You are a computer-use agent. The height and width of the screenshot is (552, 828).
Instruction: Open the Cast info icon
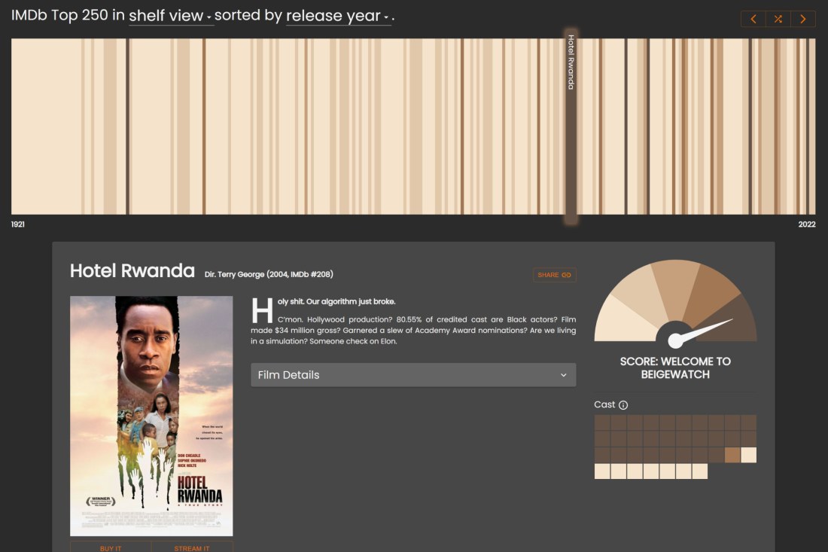[623, 405]
